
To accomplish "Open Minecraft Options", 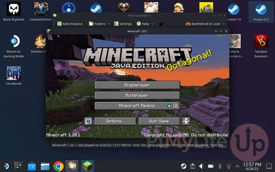I will (x=115, y=121).
